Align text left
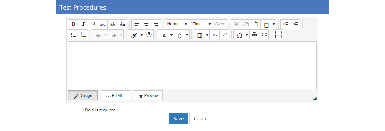Image resolution: width=385 pixels, height=131 pixels. (136, 24)
